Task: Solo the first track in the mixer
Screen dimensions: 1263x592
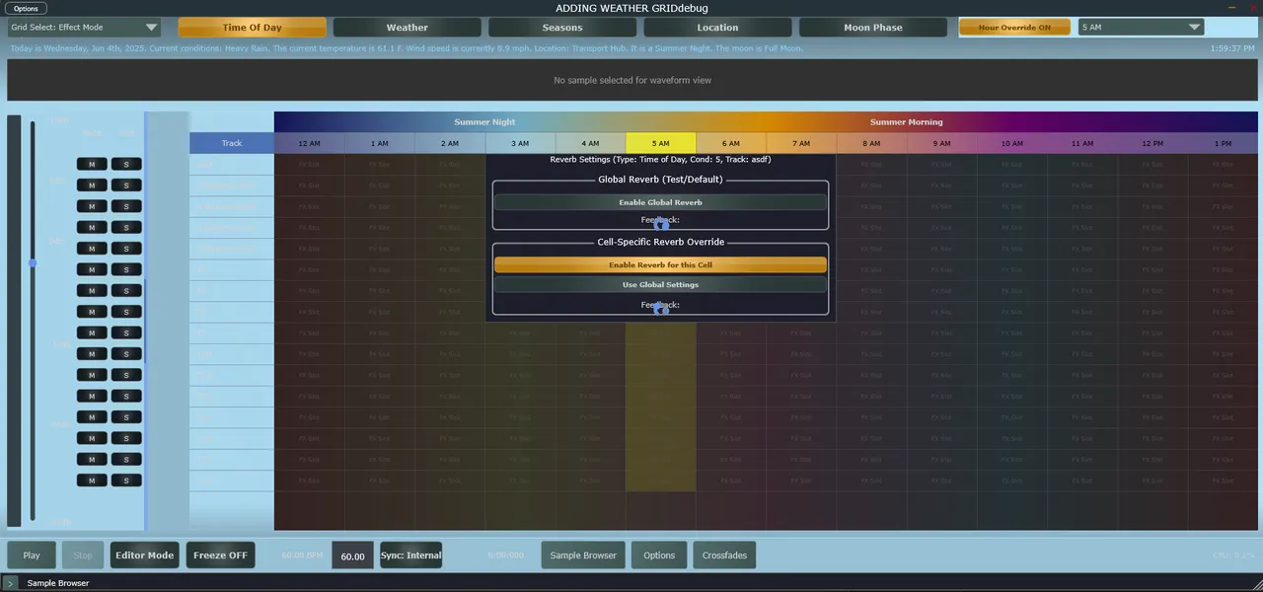Action: [x=126, y=164]
